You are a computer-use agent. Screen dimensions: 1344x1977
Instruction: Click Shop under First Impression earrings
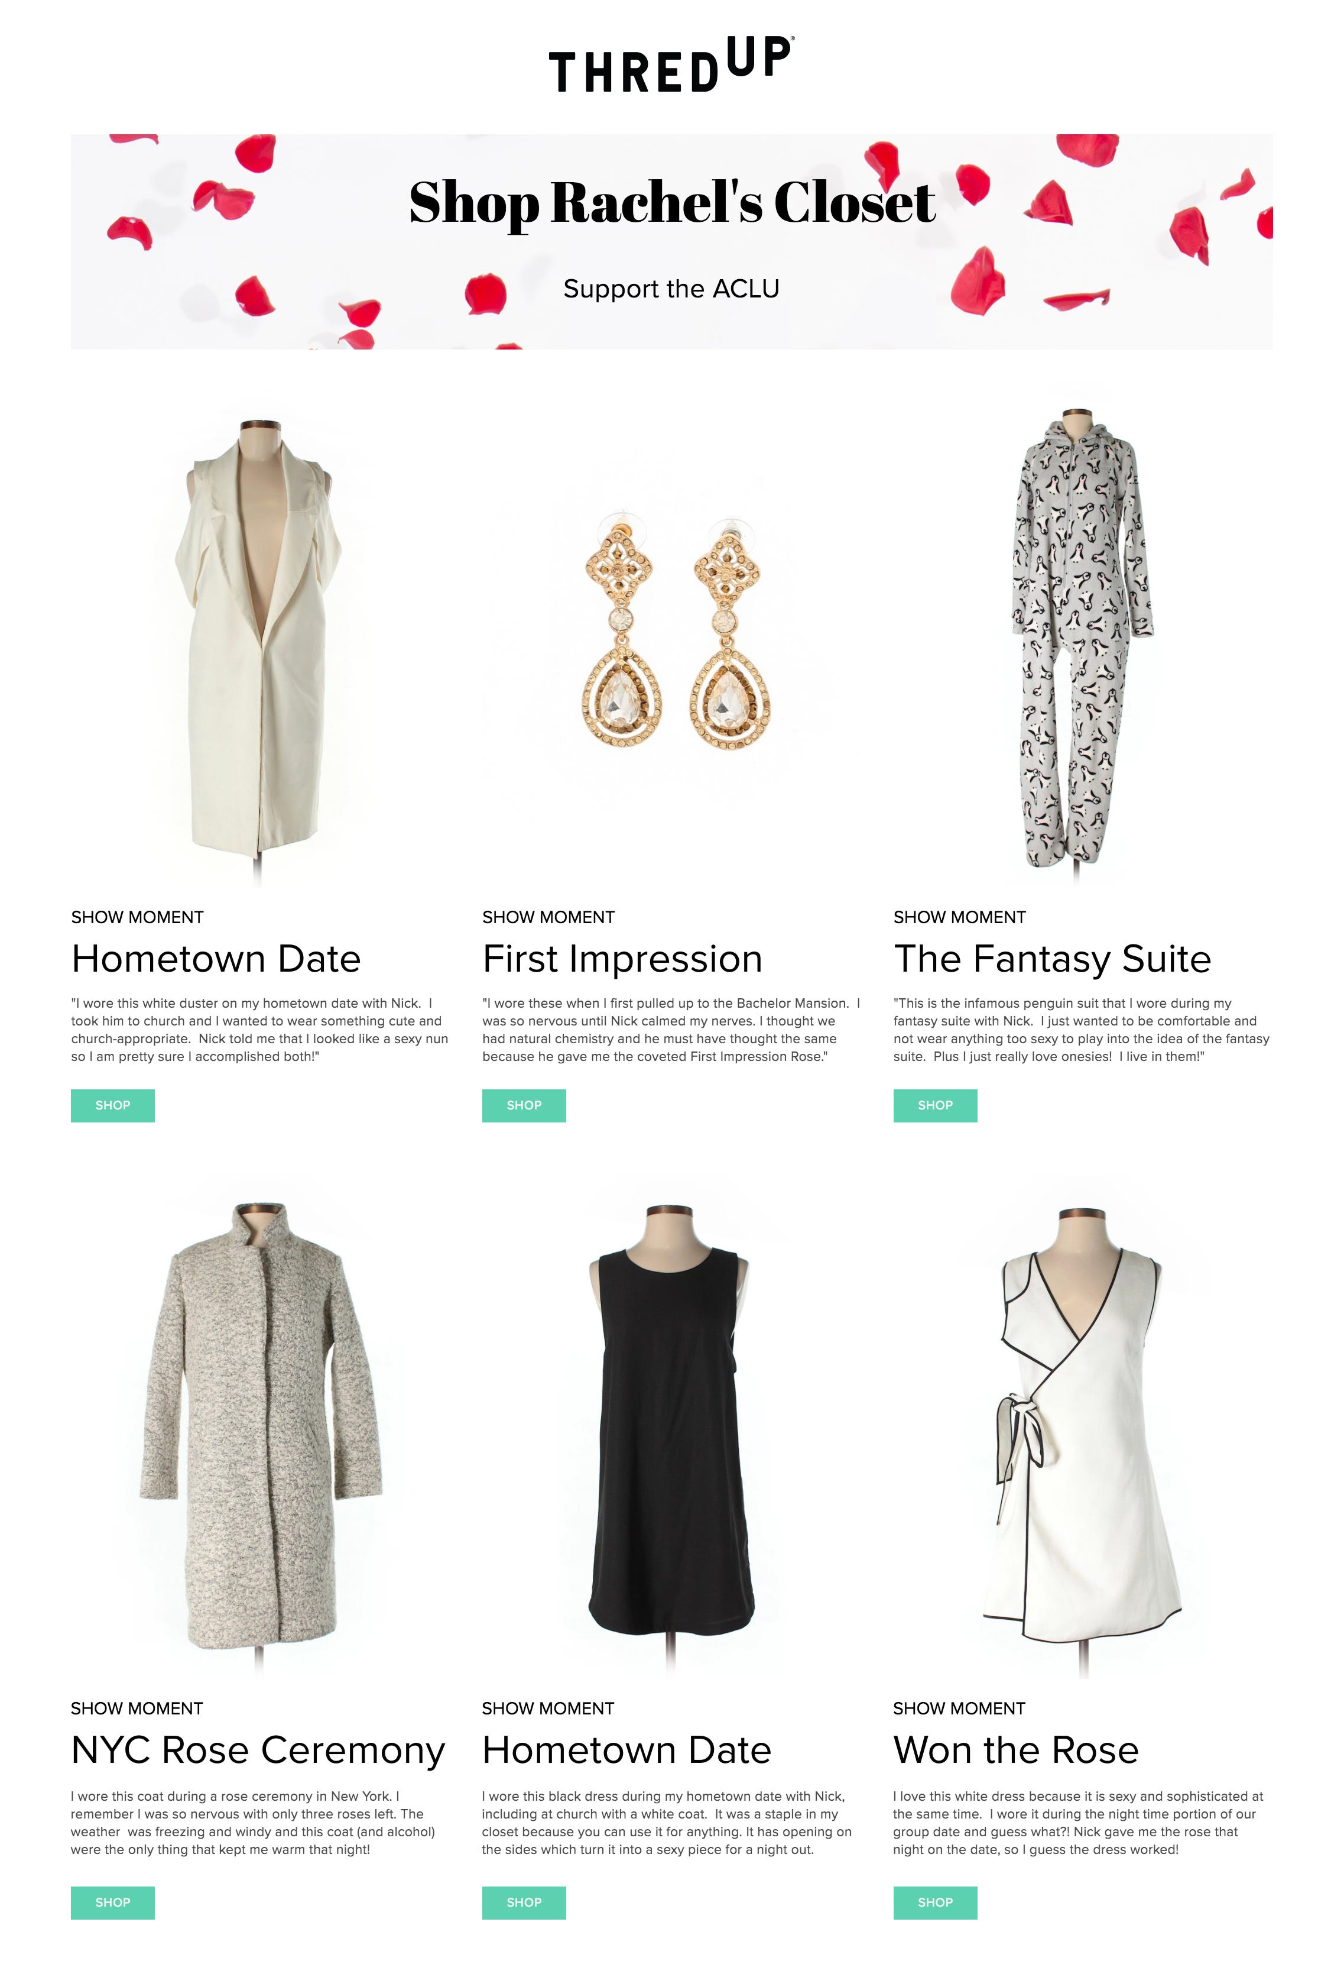[x=524, y=1105]
